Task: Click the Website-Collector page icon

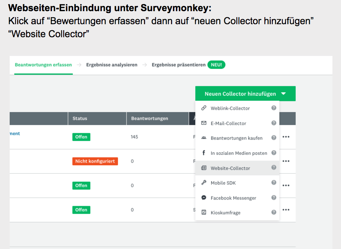Action: click(x=203, y=168)
